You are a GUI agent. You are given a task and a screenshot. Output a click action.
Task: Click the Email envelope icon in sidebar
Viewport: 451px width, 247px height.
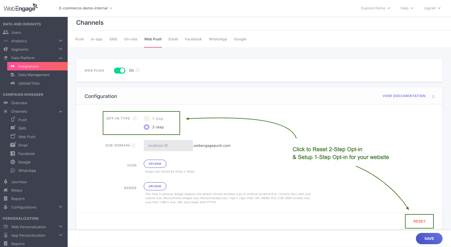[13, 145]
